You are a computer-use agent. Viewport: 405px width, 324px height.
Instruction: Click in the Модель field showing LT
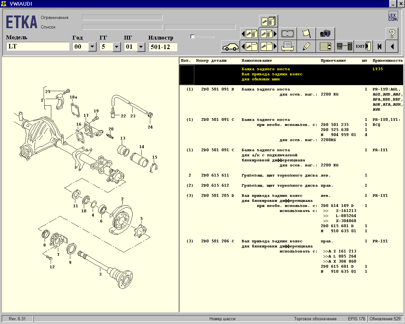[x=37, y=47]
